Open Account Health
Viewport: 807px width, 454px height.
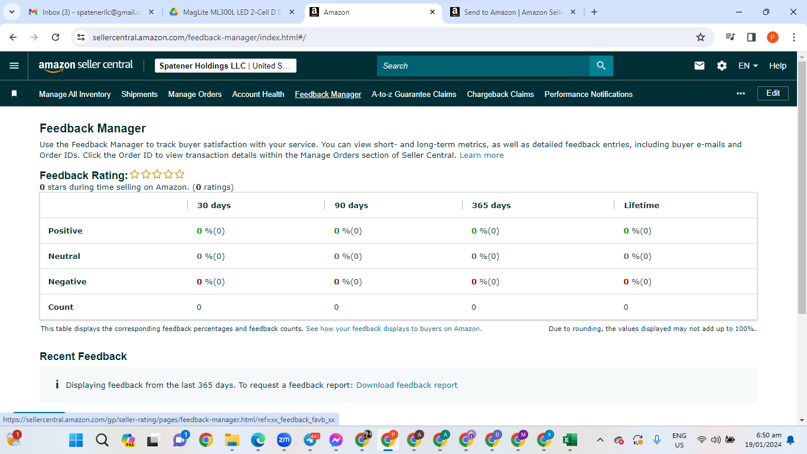pyautogui.click(x=258, y=94)
